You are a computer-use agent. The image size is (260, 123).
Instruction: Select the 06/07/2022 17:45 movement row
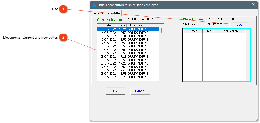(128, 70)
